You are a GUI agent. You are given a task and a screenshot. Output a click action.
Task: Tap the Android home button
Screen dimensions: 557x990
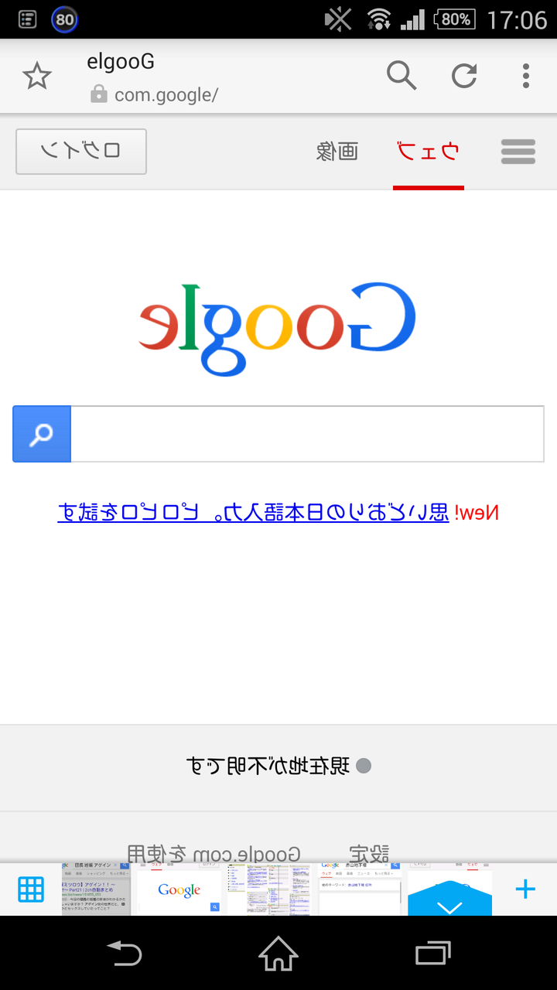pyautogui.click(x=278, y=953)
